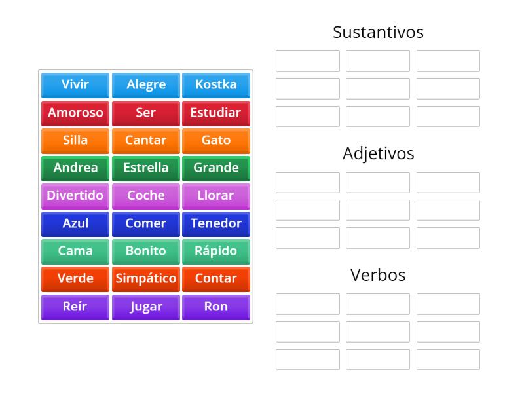Viewport: 524px width, 393px height.
Task: Select the "Estudiar" tile
Action: coord(216,113)
